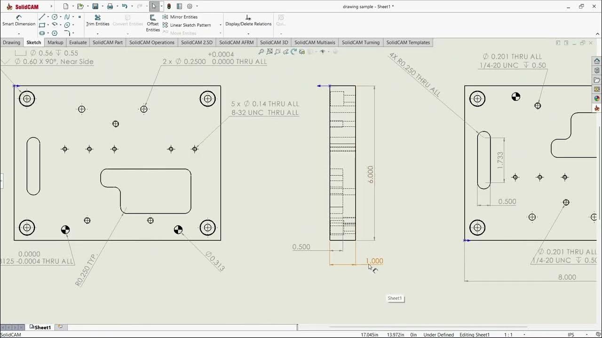602x338 pixels.
Task: Switch to the SolidCAM Part tab
Action: (108, 42)
